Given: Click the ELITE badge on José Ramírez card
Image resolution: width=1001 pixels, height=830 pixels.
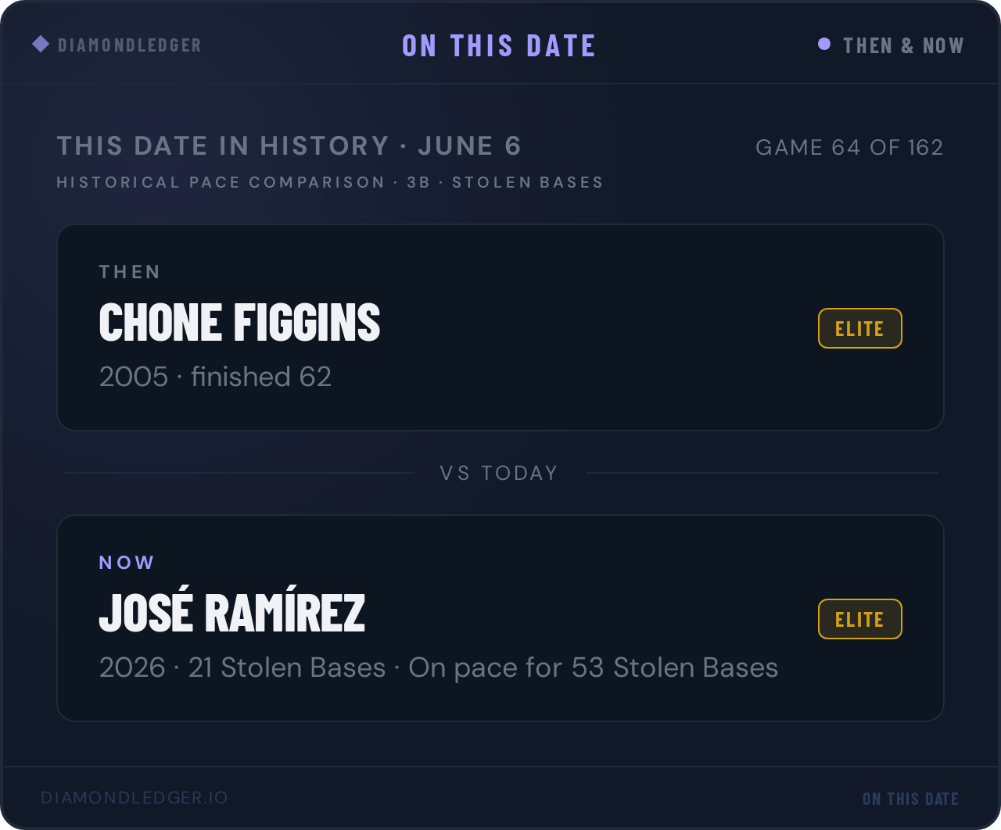Looking at the screenshot, I should [859, 619].
